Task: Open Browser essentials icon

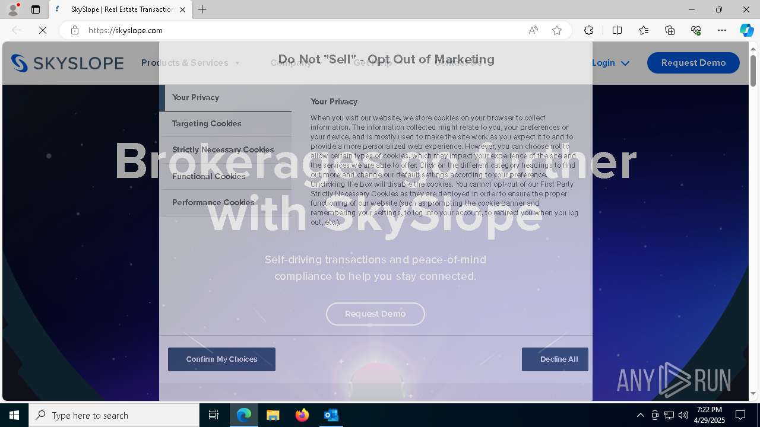Action: [x=696, y=30]
